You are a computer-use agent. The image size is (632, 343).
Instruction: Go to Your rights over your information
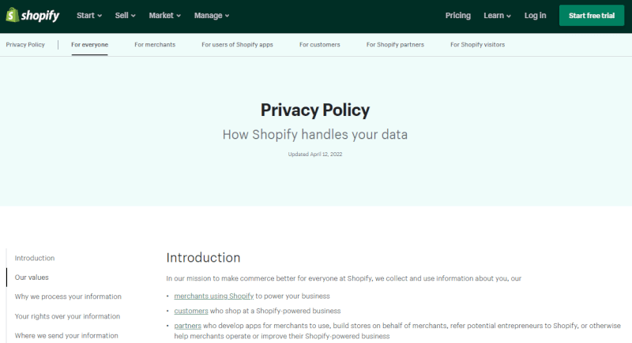point(67,316)
